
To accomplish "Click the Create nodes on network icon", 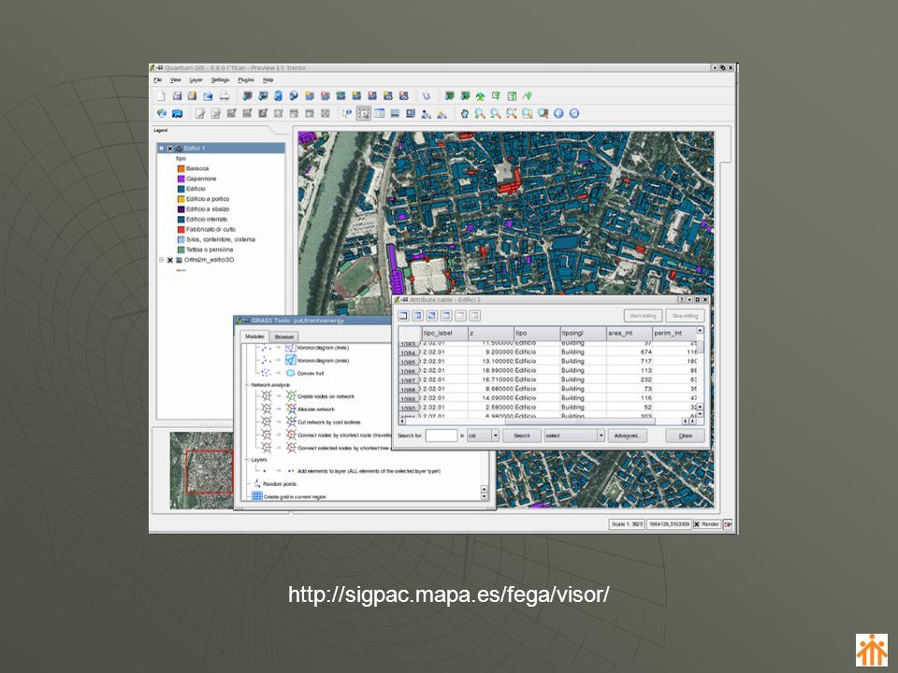I will (x=291, y=396).
